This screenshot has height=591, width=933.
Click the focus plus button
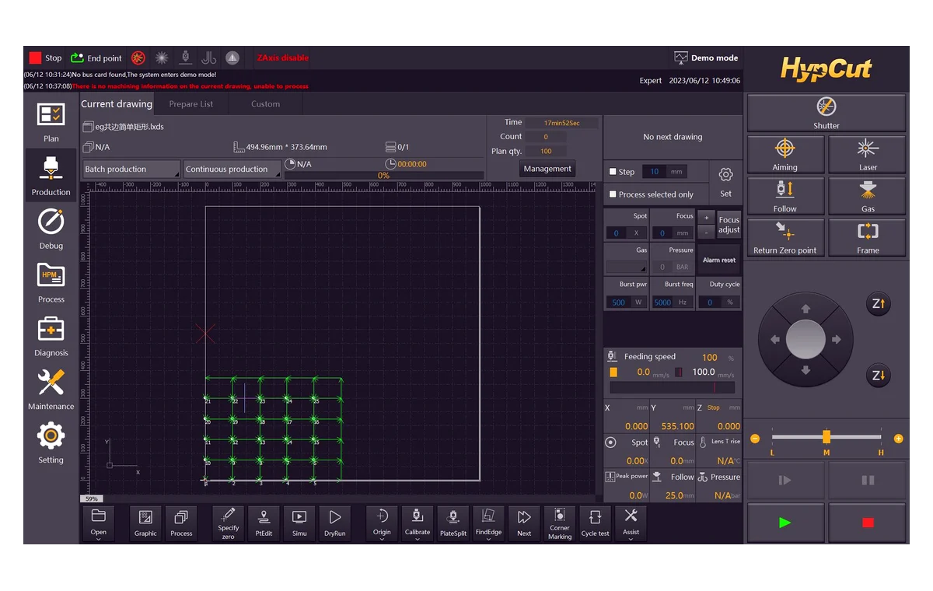(706, 218)
